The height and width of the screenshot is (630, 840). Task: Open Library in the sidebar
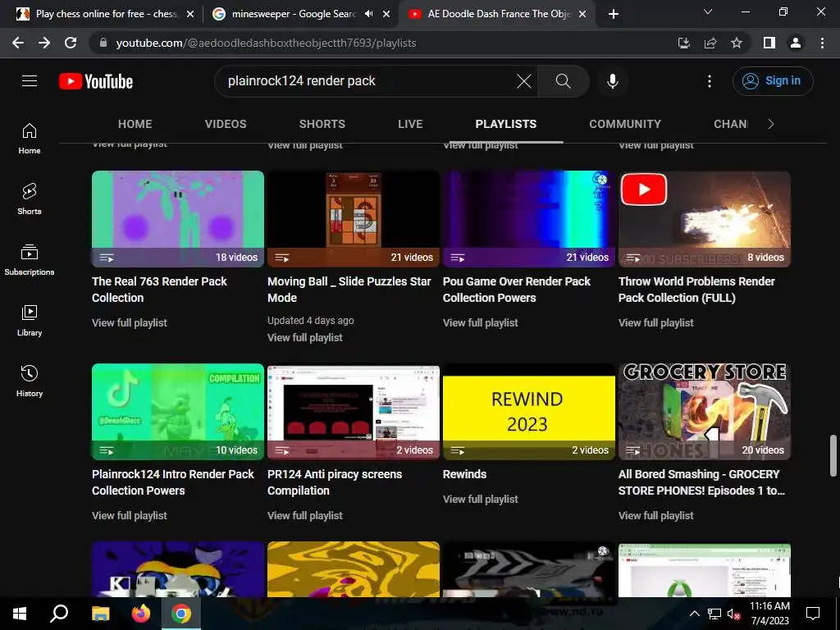[30, 321]
